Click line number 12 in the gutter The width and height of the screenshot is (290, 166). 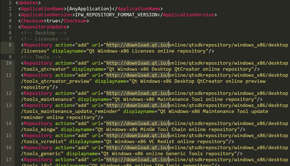point(9,93)
